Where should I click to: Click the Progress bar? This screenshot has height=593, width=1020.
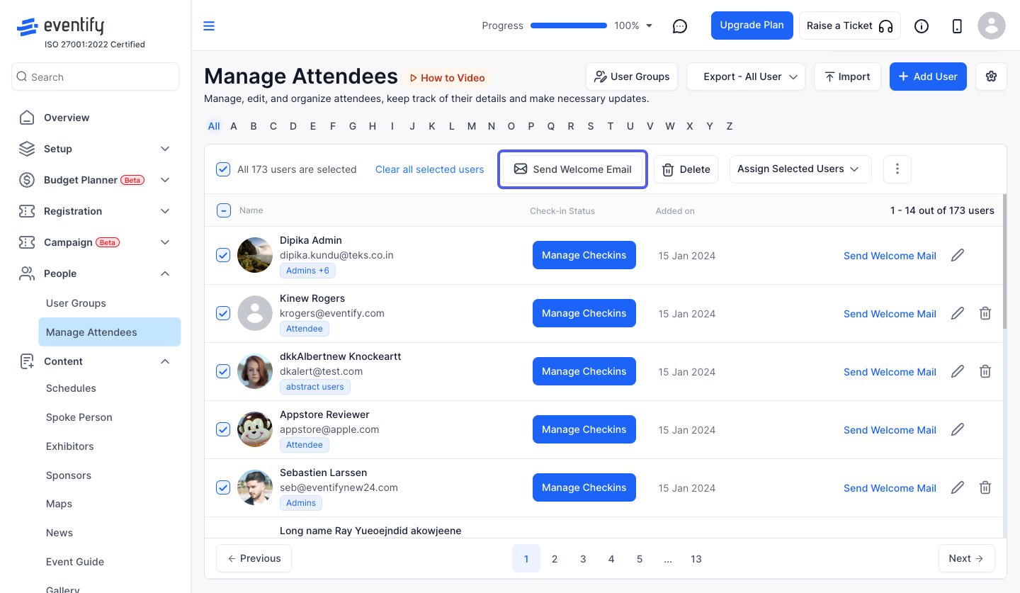pyautogui.click(x=569, y=26)
